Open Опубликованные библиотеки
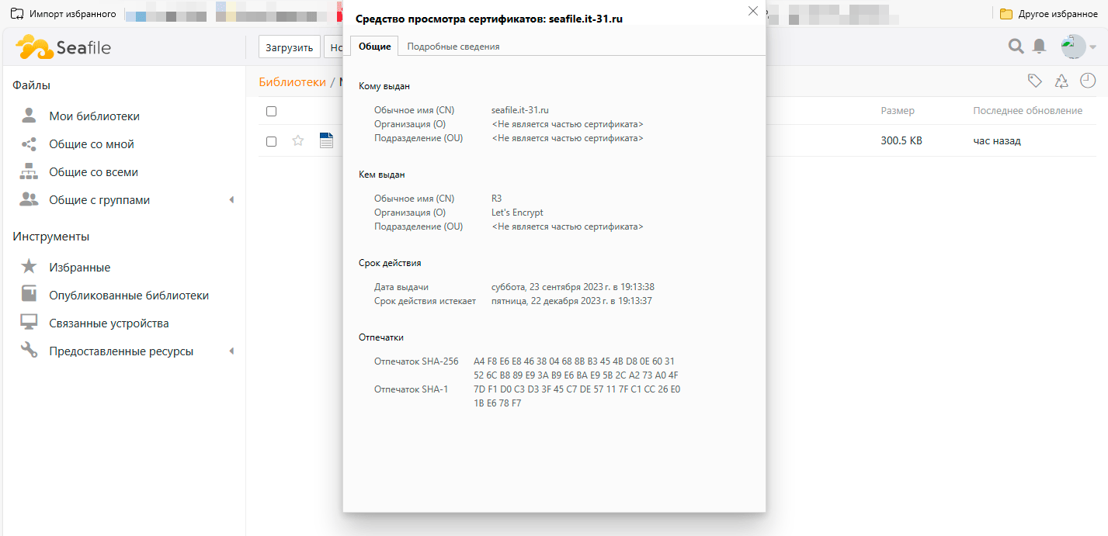 129,296
